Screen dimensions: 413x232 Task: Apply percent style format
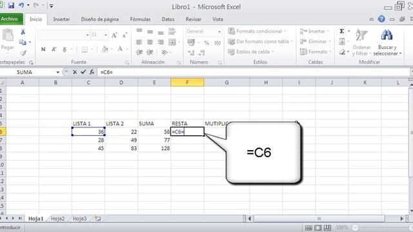point(206,43)
